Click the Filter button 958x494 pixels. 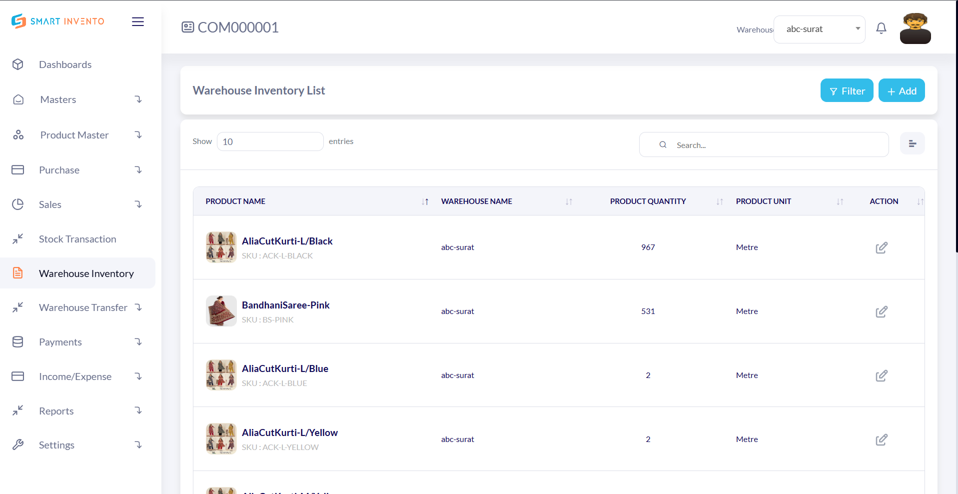pos(847,90)
